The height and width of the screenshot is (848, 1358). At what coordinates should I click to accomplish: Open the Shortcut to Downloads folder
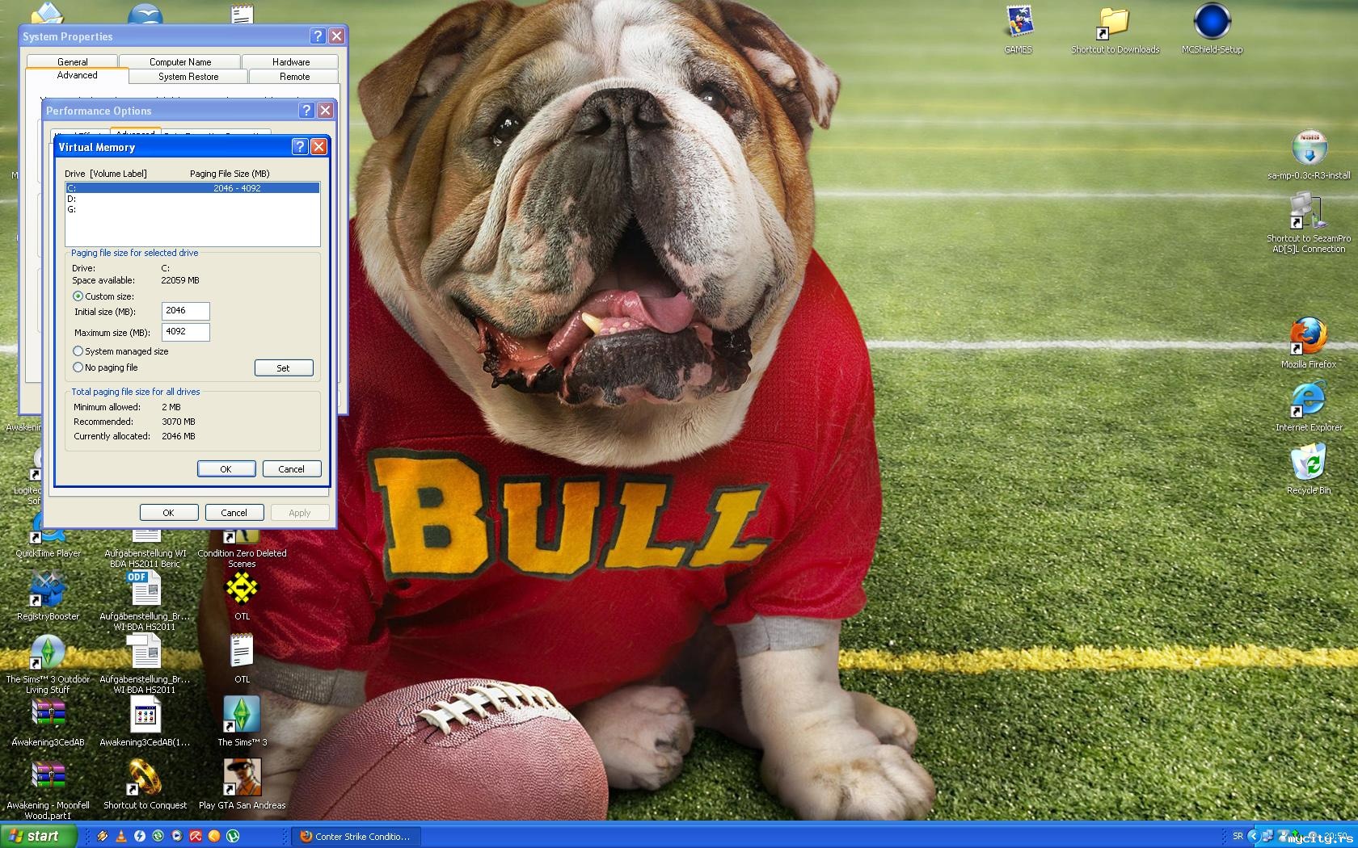pyautogui.click(x=1114, y=23)
